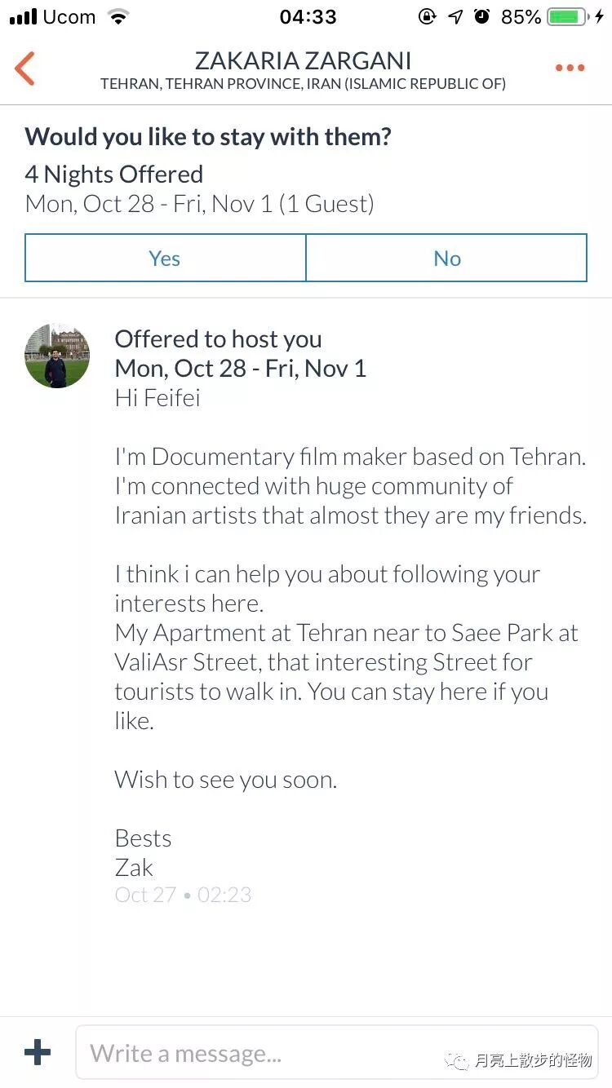Tap the alarm clock status icon
The image size is (612, 1088).
click(482, 16)
